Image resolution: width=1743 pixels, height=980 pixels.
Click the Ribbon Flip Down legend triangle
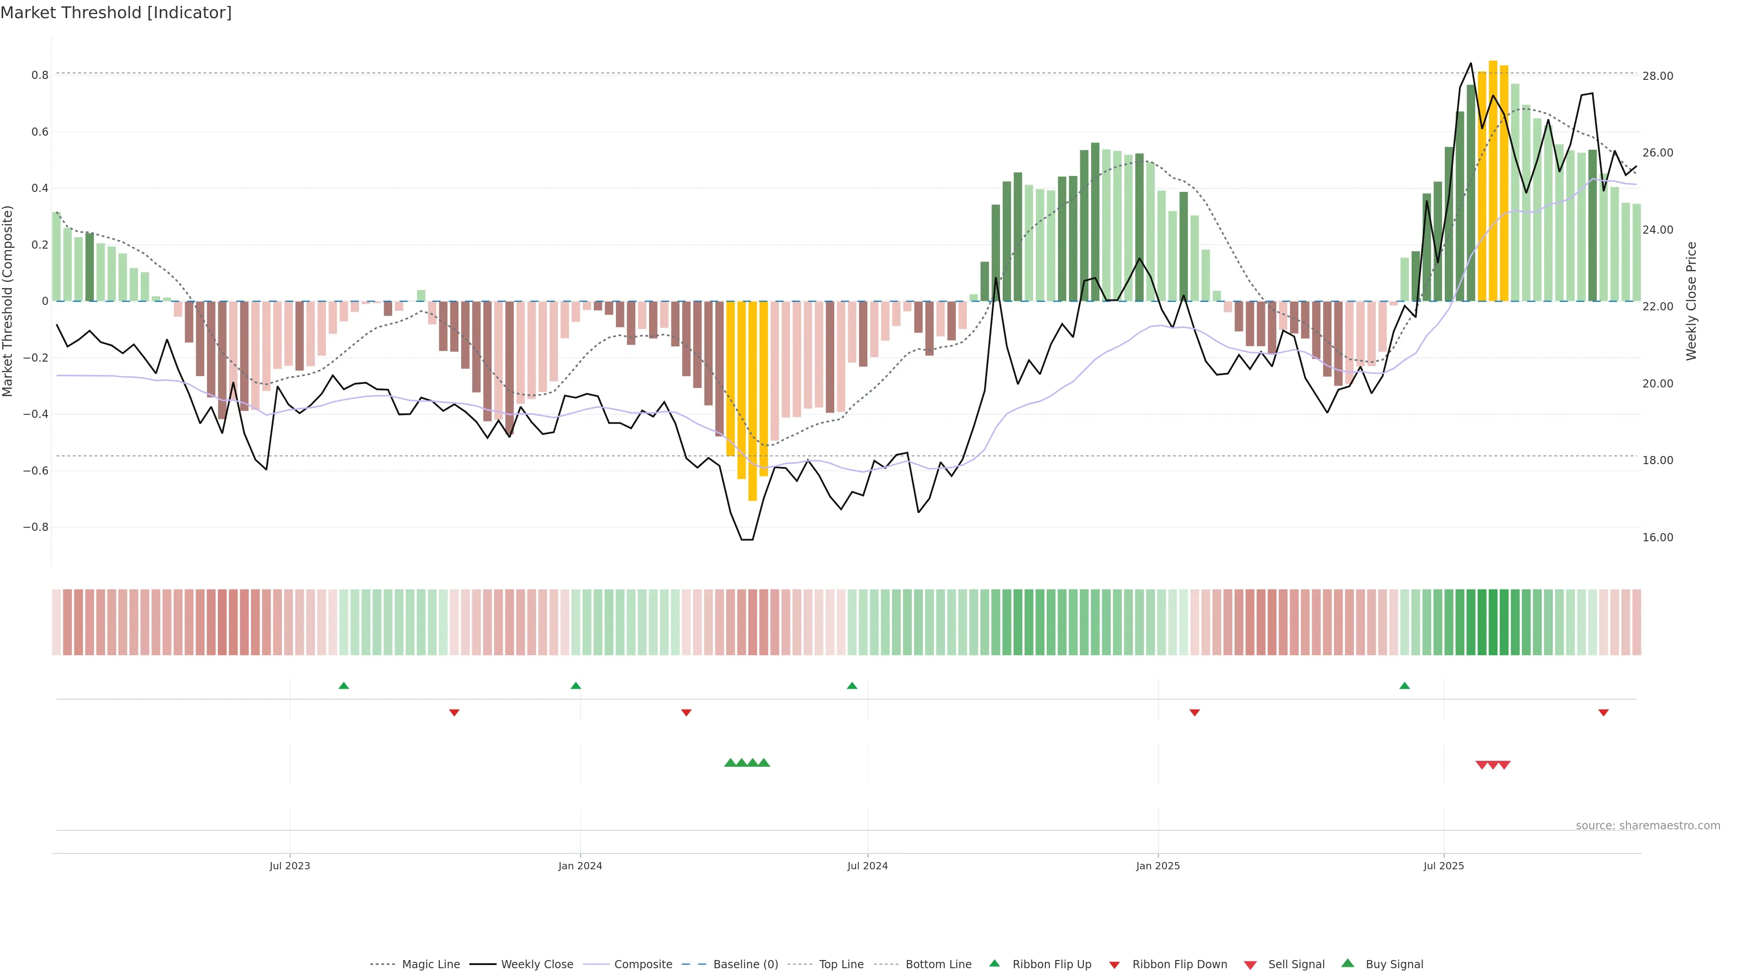tap(1114, 965)
